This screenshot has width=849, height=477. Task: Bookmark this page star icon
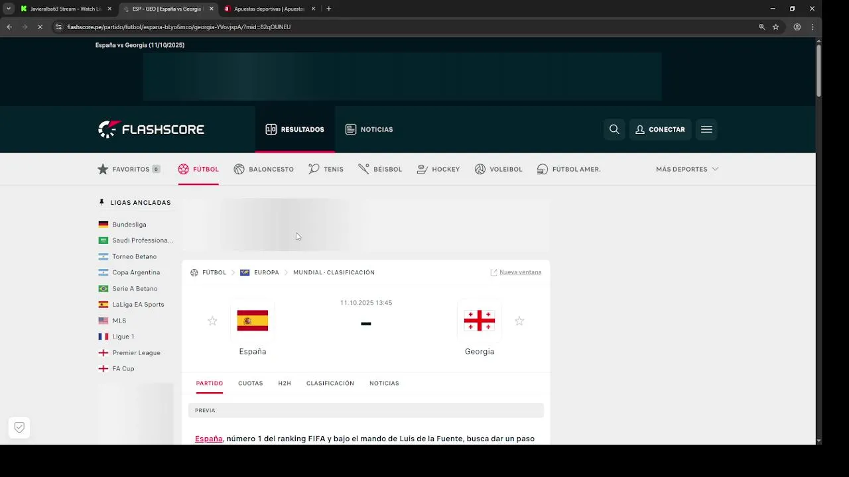coord(775,27)
